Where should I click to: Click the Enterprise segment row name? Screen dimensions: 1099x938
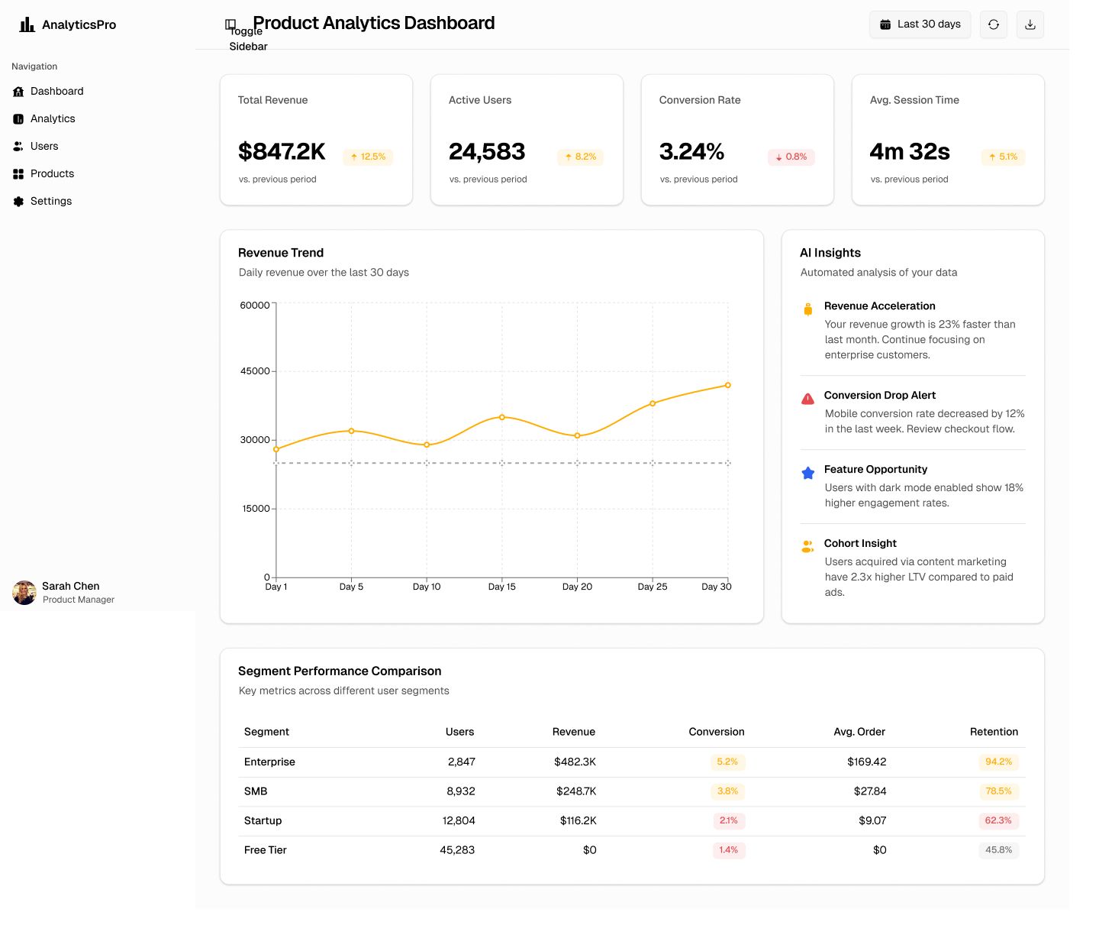pos(269,762)
